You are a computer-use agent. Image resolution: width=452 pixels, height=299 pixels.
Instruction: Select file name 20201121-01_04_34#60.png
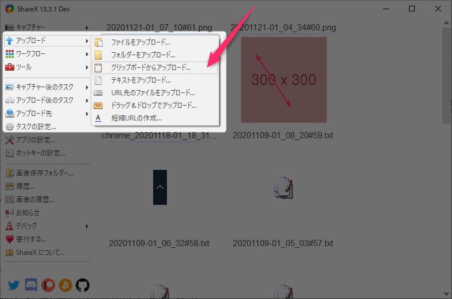tap(283, 28)
